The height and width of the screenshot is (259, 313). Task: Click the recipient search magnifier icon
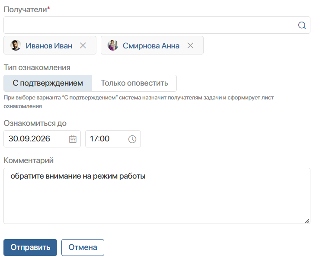click(x=302, y=26)
